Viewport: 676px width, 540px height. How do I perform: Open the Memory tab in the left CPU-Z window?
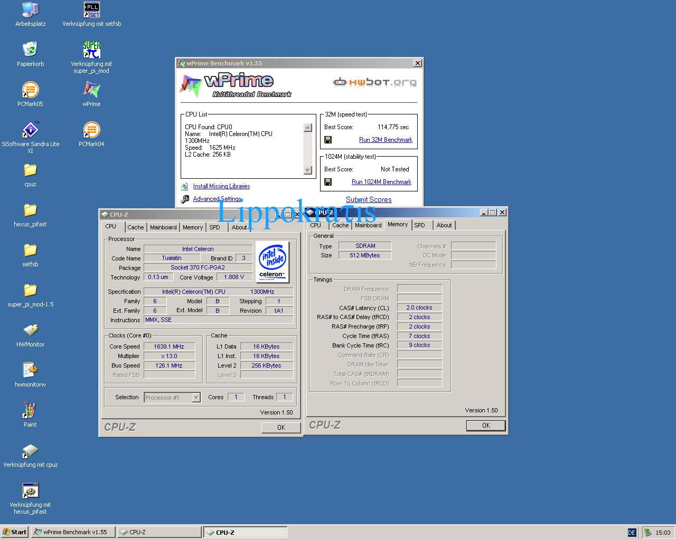193,227
